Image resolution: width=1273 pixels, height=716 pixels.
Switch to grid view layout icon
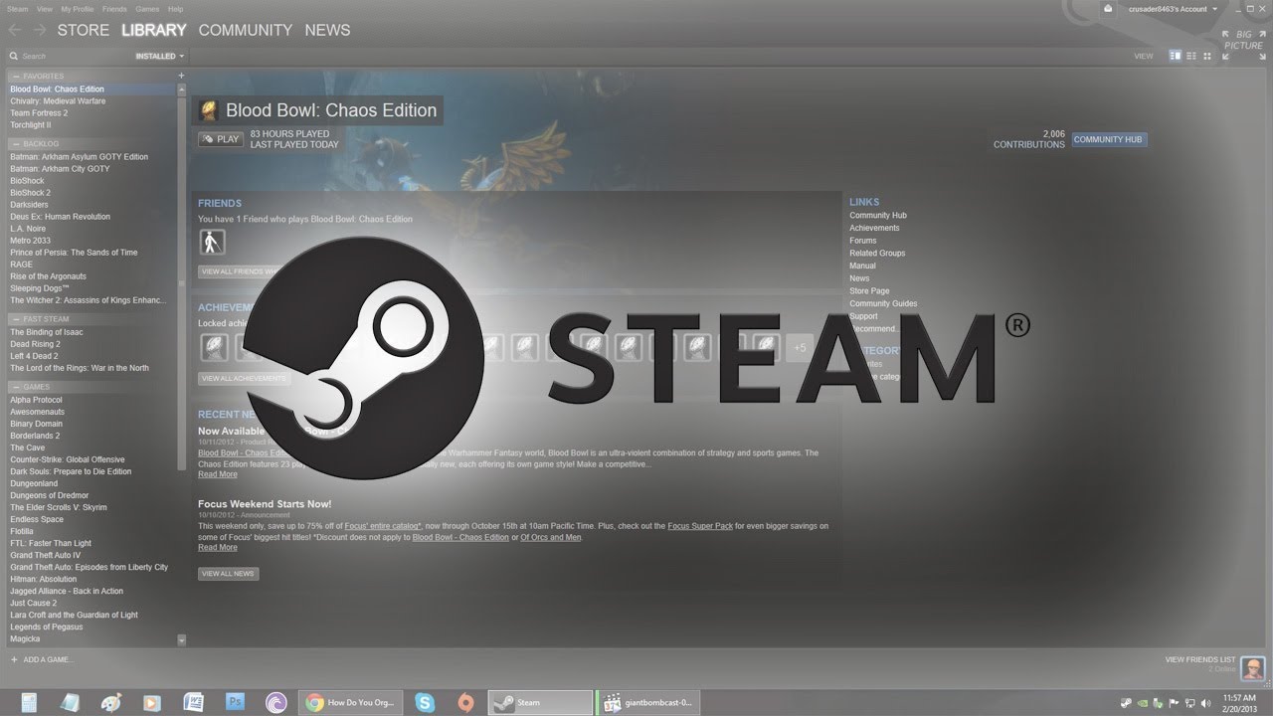tap(1207, 56)
